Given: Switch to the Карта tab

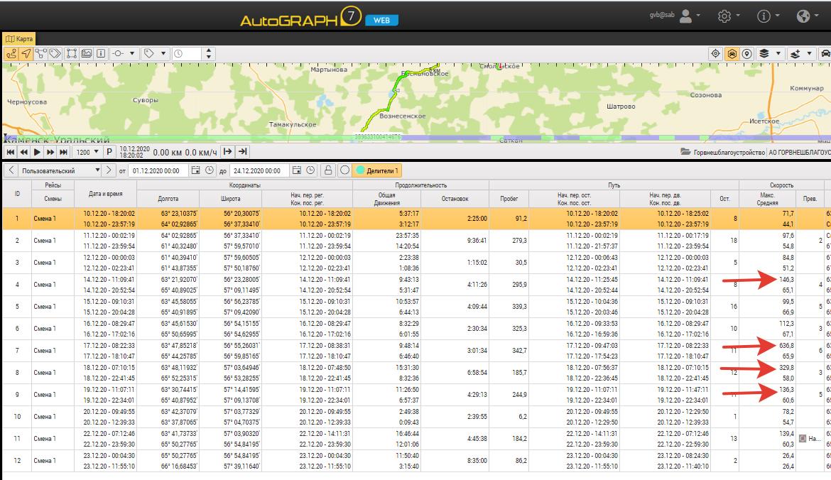Looking at the screenshot, I should click(18, 38).
